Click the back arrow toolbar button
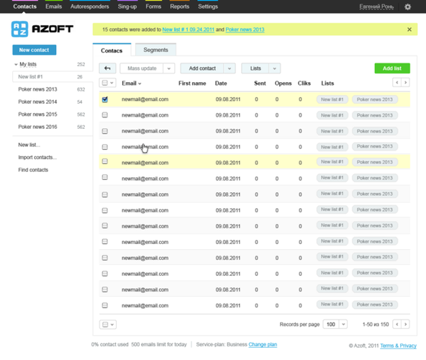426x360 pixels. pos(107,68)
